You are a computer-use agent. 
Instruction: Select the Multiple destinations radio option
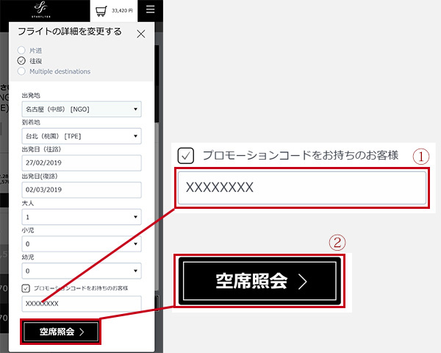pos(21,71)
